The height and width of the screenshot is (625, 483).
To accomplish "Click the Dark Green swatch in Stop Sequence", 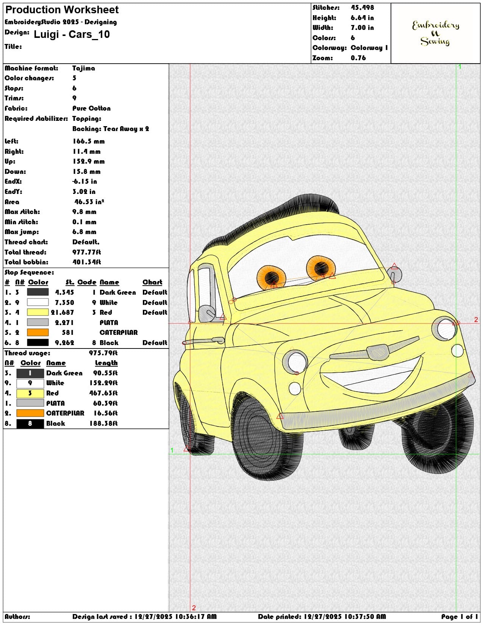I will (x=38, y=292).
